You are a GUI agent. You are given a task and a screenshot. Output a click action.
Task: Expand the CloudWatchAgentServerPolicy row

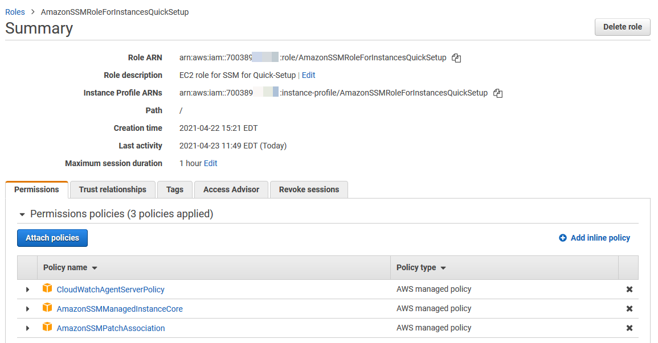tap(28, 290)
